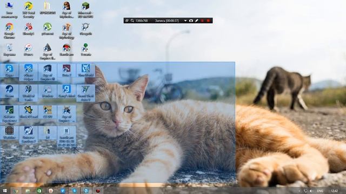Launch the uTorrent desktop shortcut

click(48, 29)
